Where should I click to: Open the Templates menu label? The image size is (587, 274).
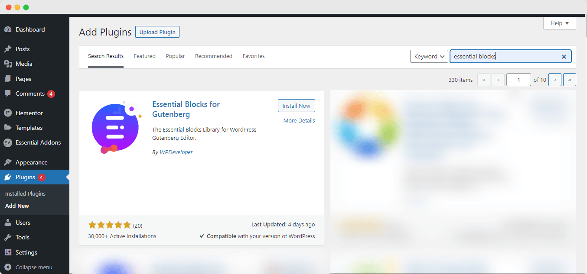[29, 128]
